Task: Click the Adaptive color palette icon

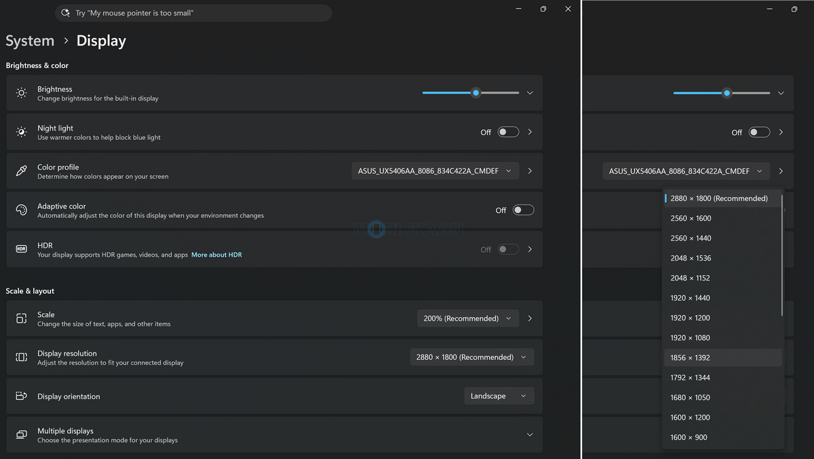Action: 22,210
